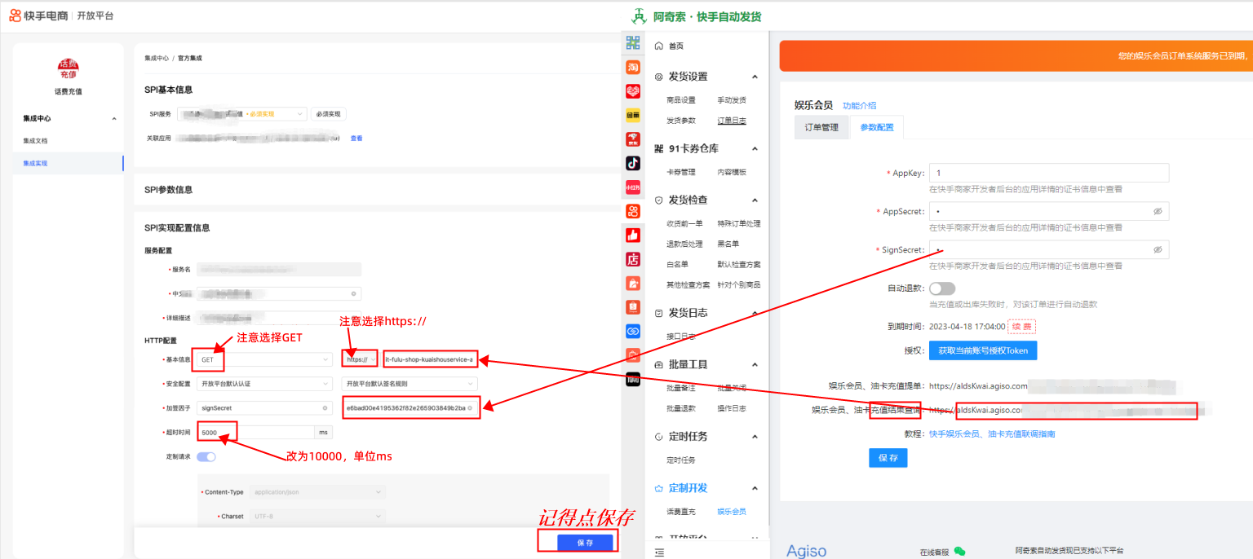The height and width of the screenshot is (559, 1253).
Task: Collapse the 集成中心 section in Kuaishou sidebar
Action: pos(113,118)
